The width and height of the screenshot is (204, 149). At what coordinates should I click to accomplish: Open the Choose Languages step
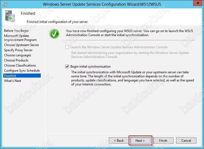pos(18,55)
